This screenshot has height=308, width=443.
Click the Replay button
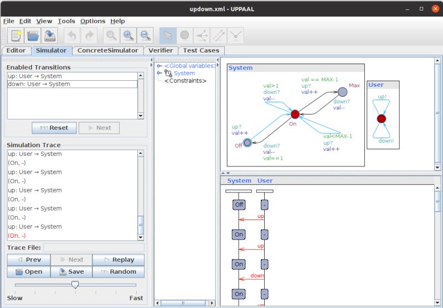119,260
